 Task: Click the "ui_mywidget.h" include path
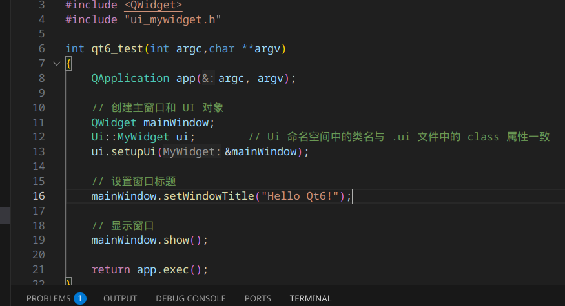click(x=172, y=20)
